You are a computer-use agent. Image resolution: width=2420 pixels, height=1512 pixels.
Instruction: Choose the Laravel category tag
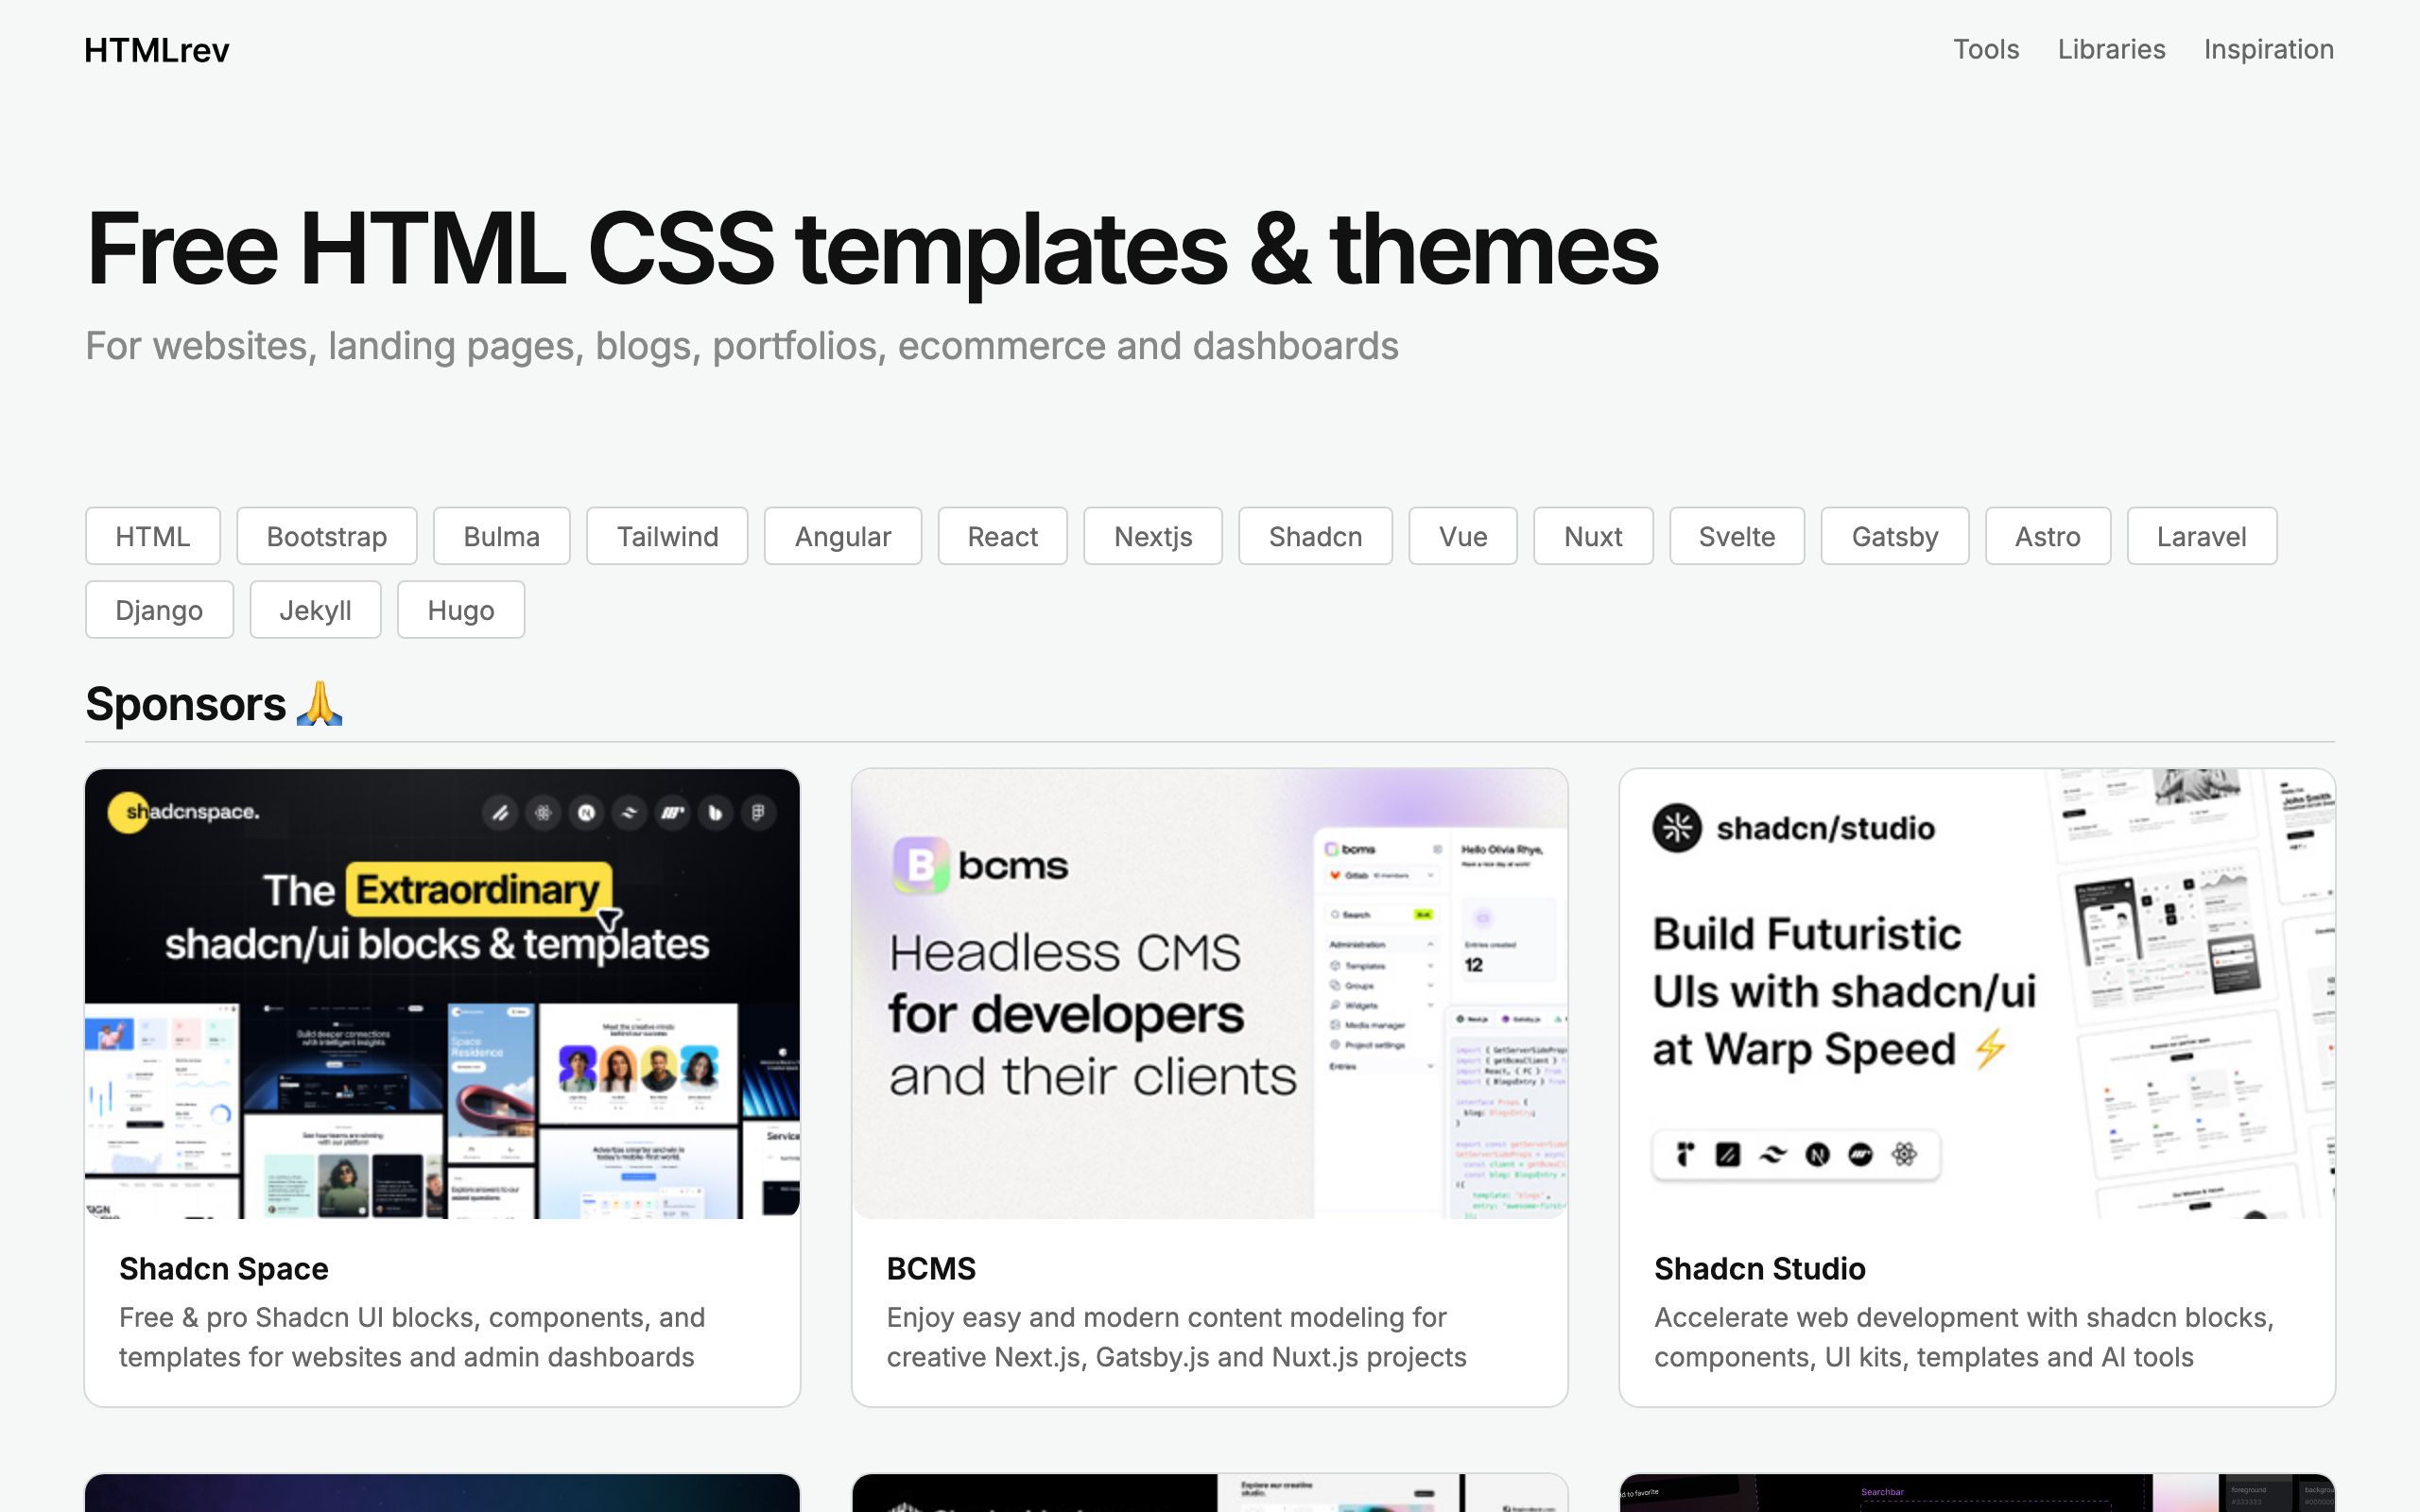[x=2202, y=536]
